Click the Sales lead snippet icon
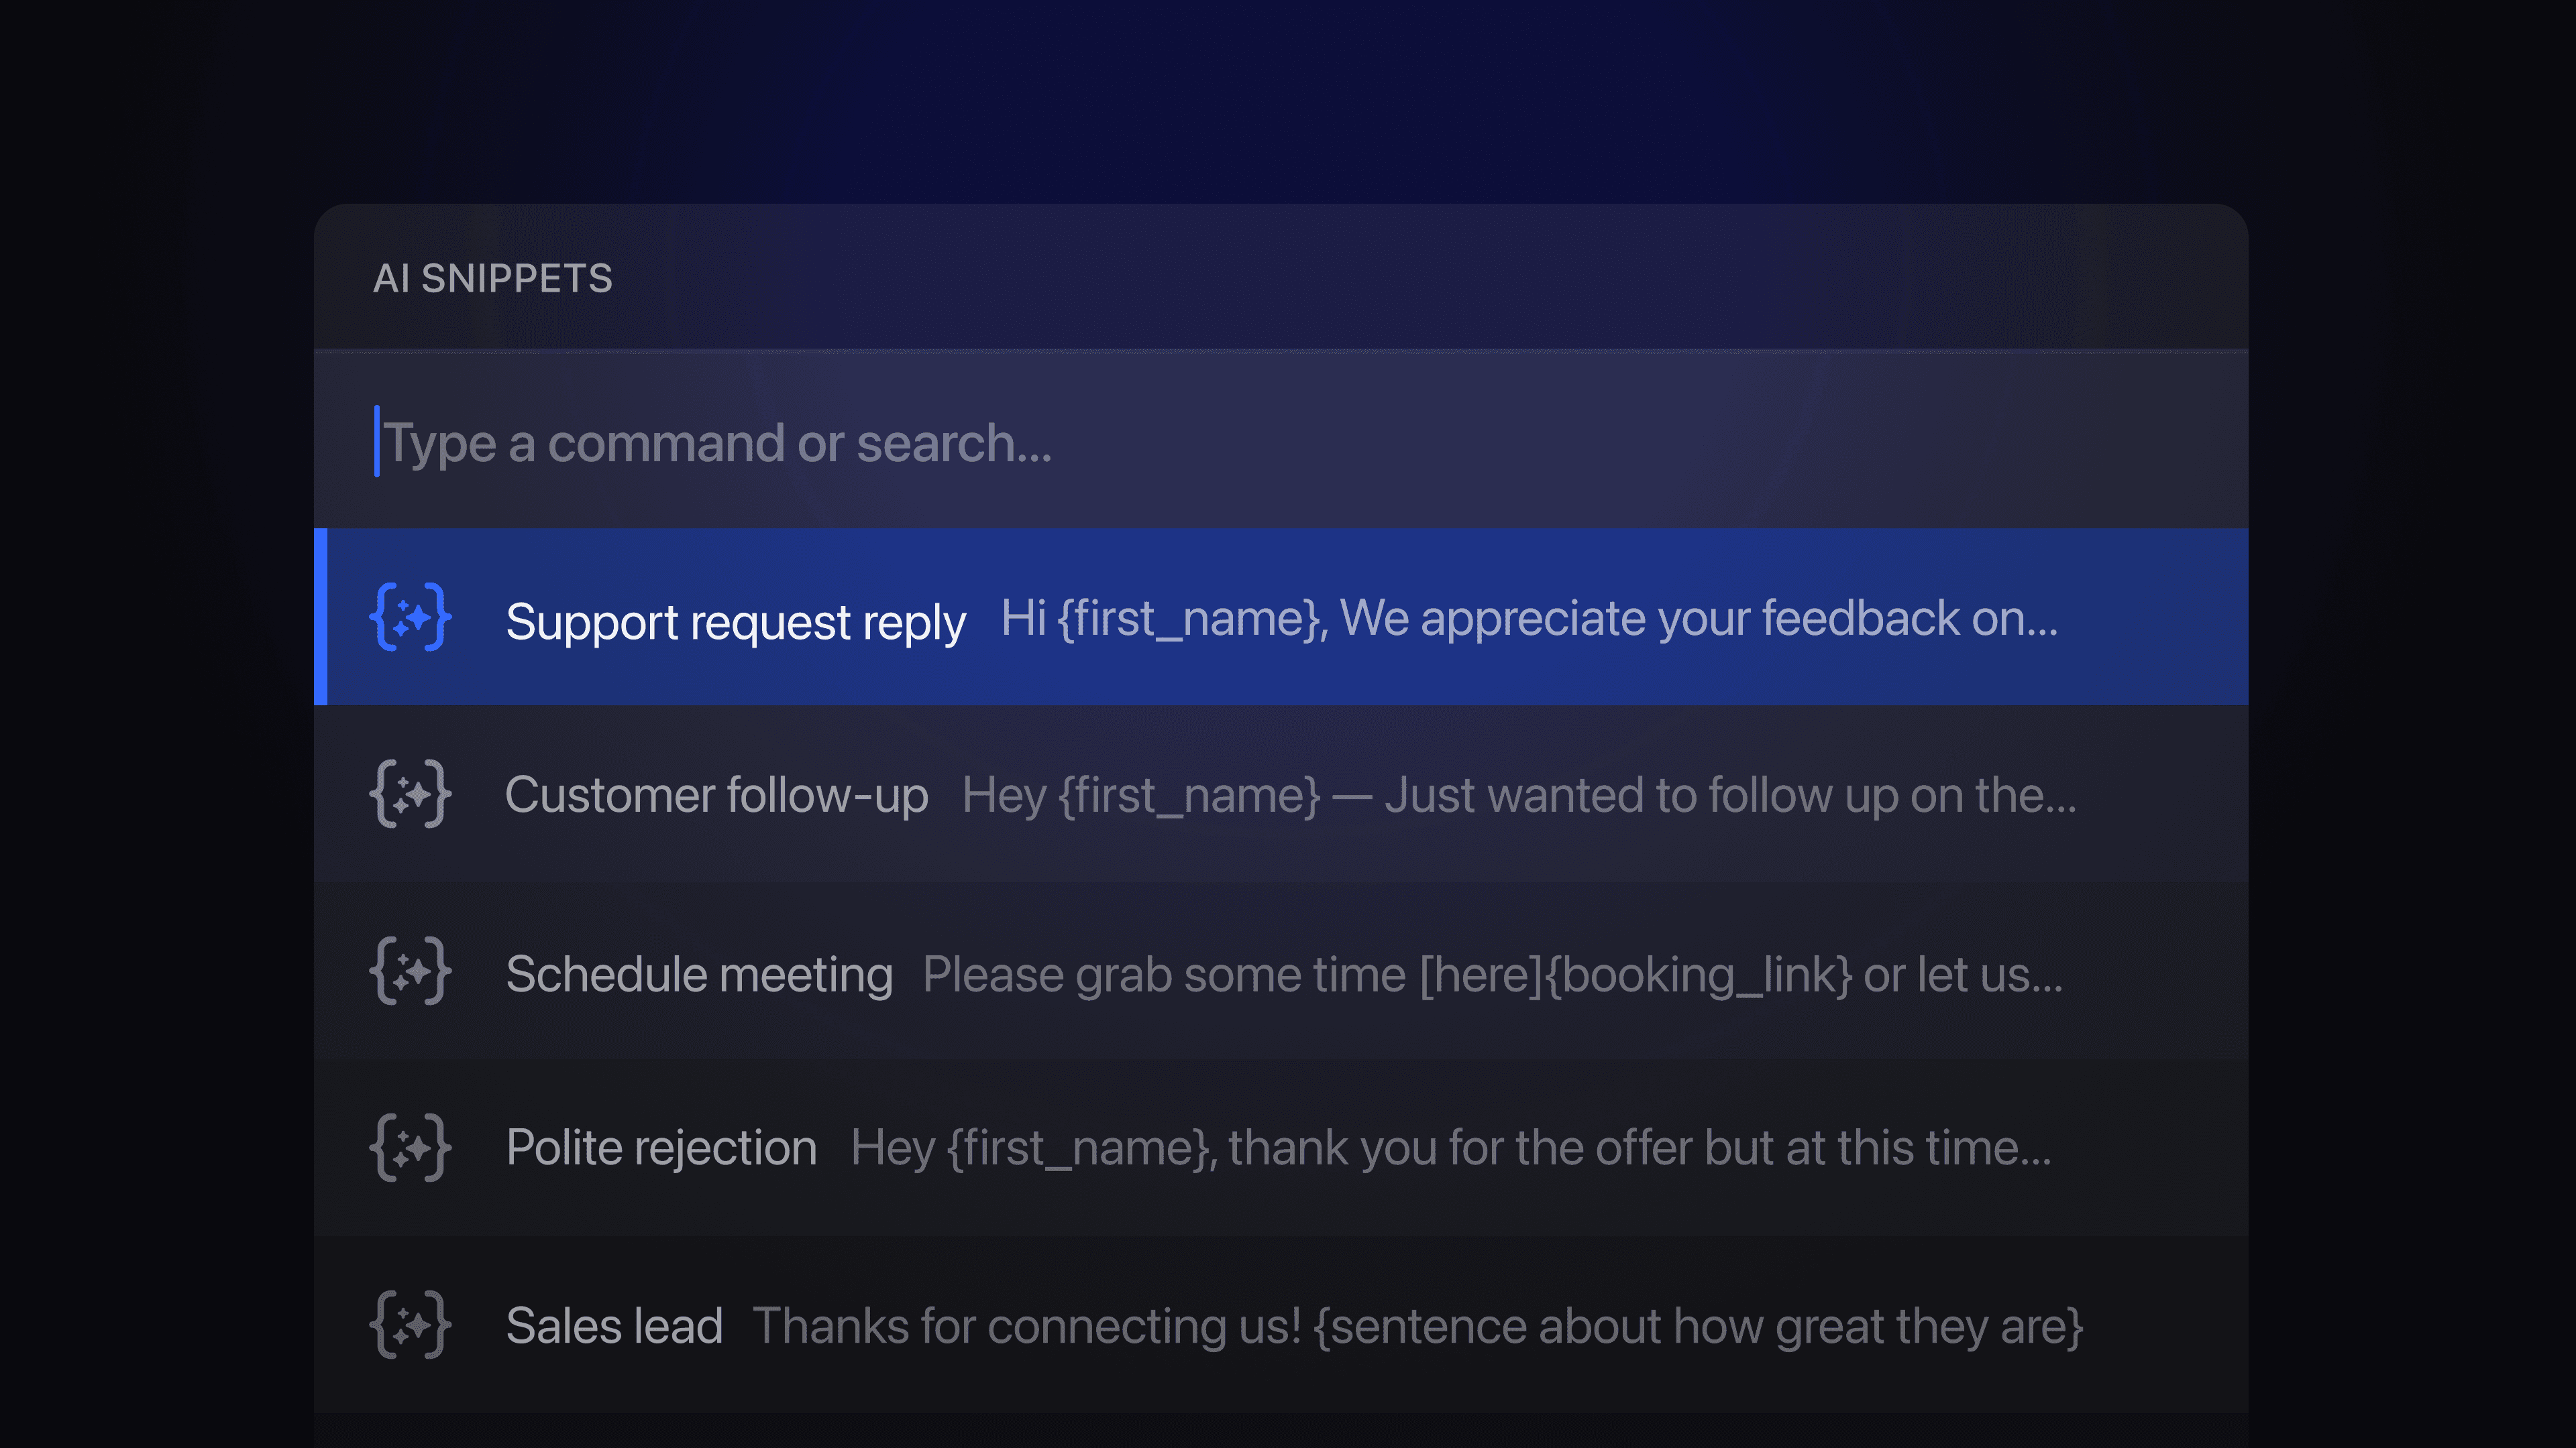 pos(410,1325)
